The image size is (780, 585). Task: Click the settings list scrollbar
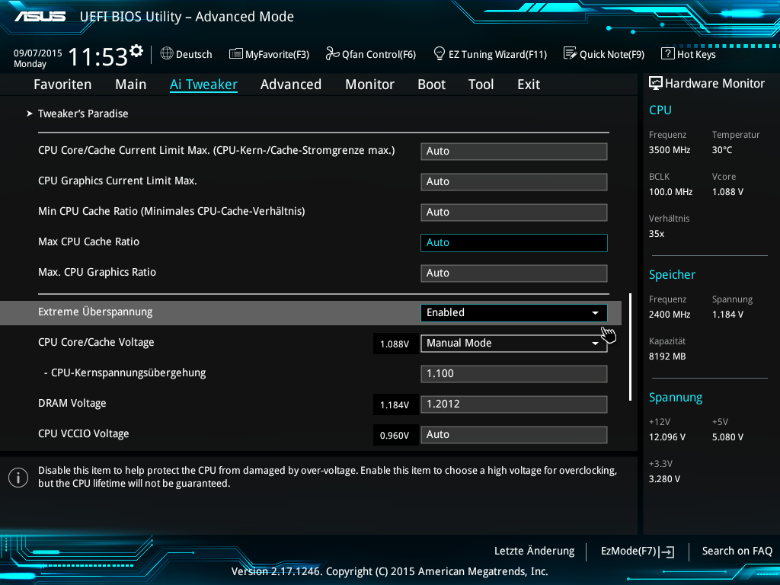point(630,347)
